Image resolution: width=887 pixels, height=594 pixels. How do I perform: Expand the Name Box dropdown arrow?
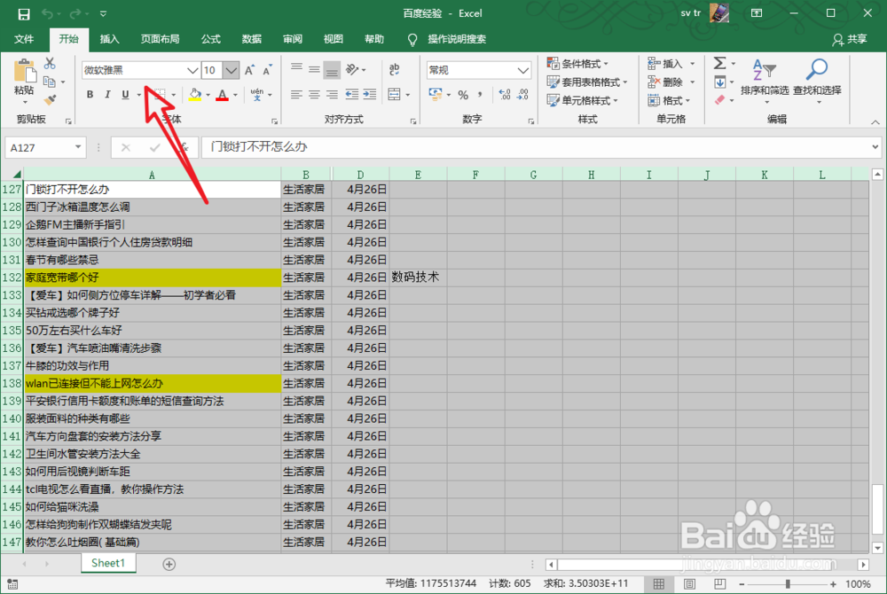[78, 147]
